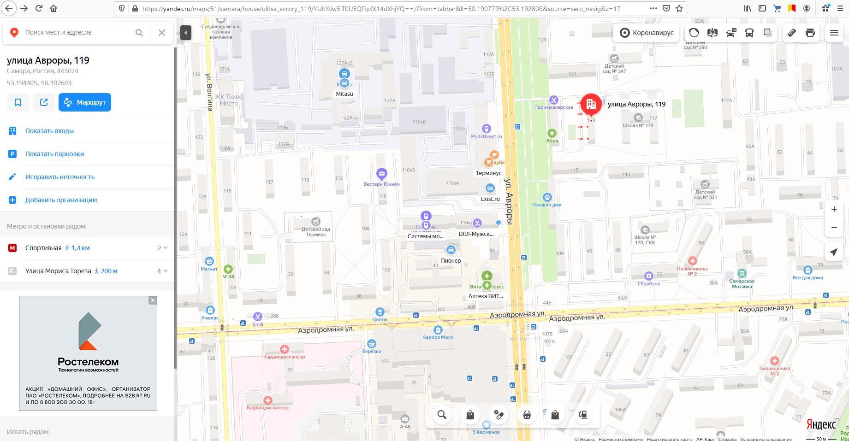This screenshot has width=849, height=441.
Task: Share the address with the share button
Action: pos(44,102)
